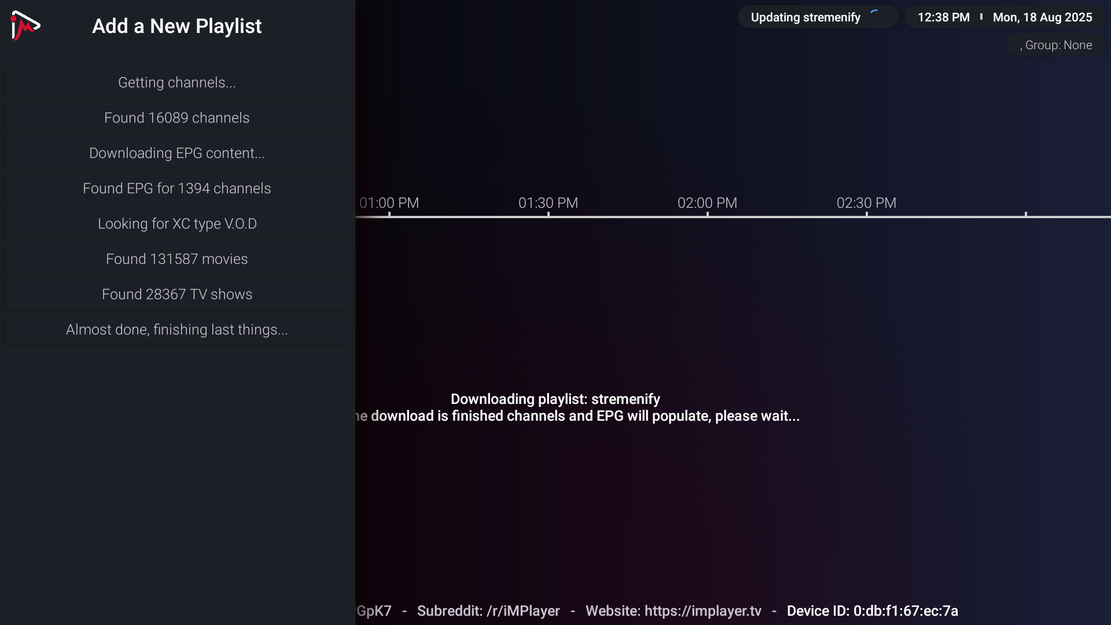
Task: Click the 'Downloading EPG content...' entry
Action: pos(176,153)
